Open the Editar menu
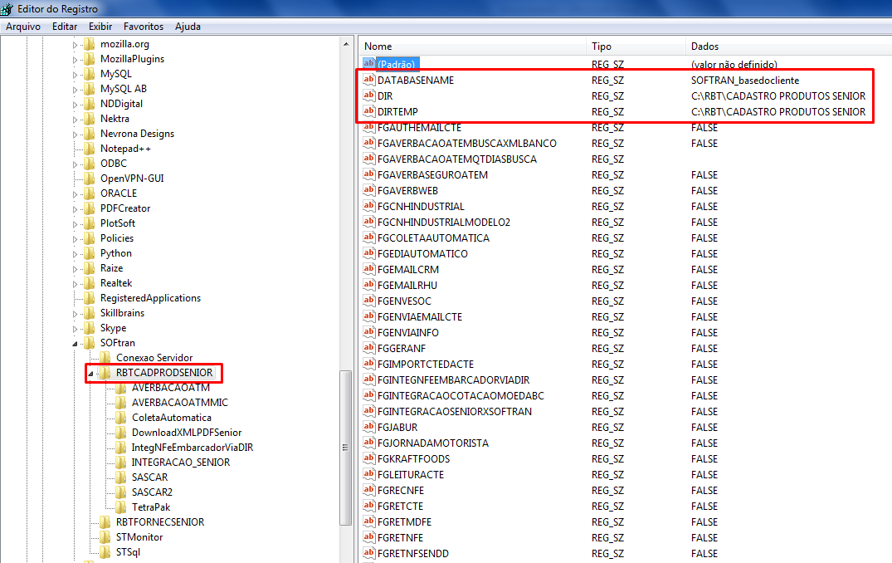 (x=65, y=27)
